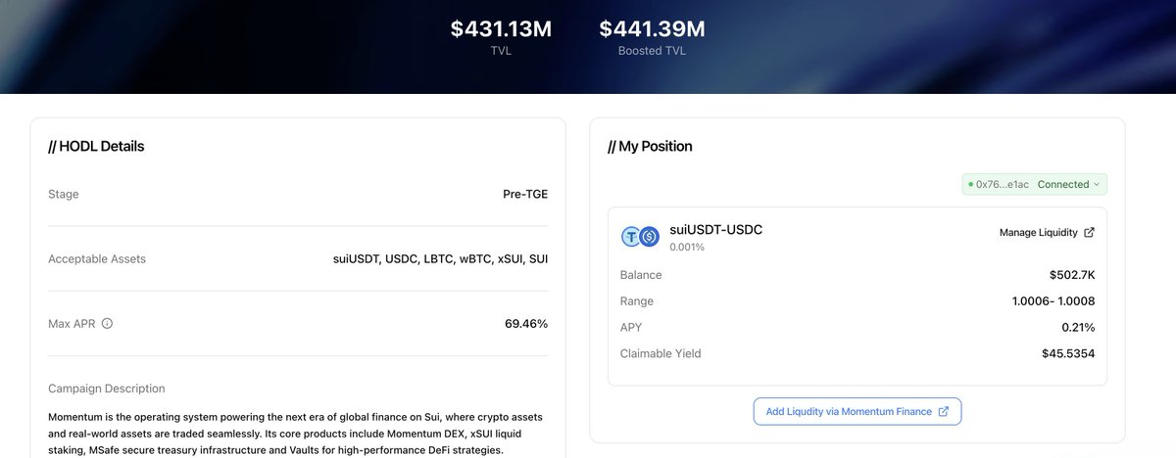Viewport: 1176px width, 458px height.
Task: Click the $431.13M TVL figure
Action: coord(501,29)
